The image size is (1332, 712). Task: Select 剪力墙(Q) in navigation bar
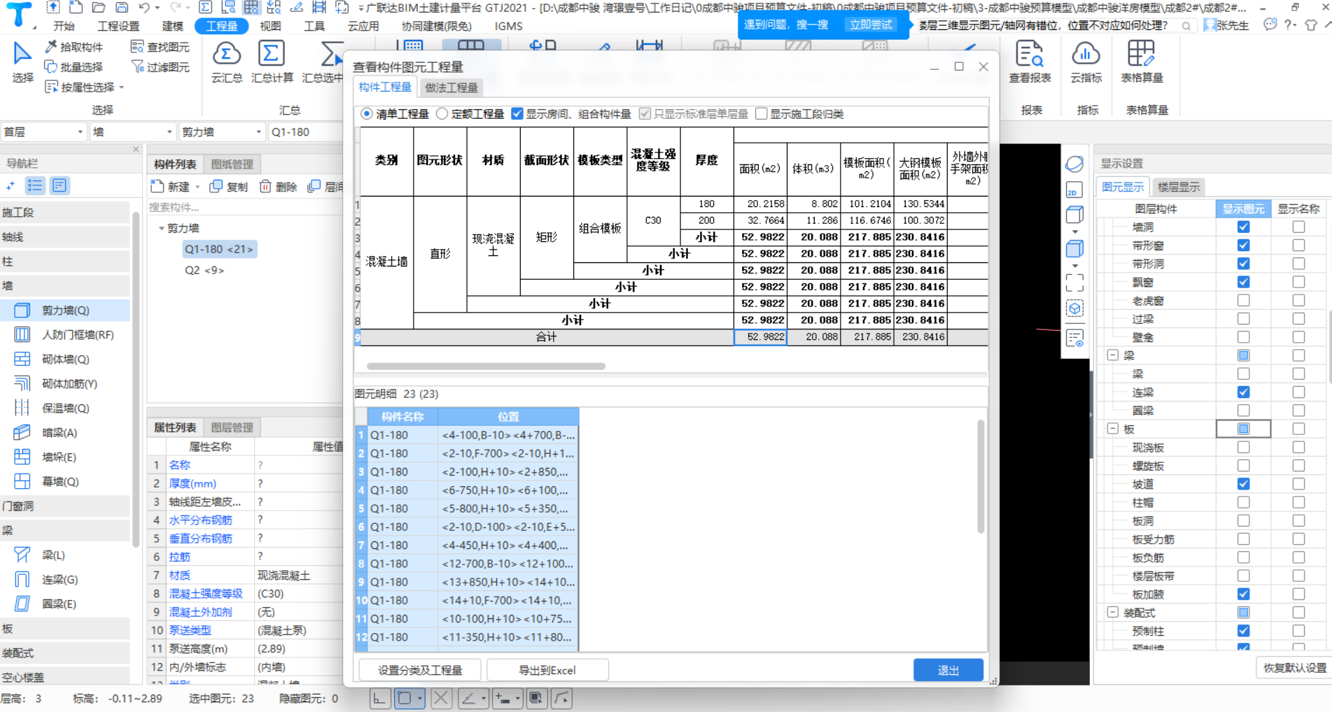pyautogui.click(x=65, y=311)
